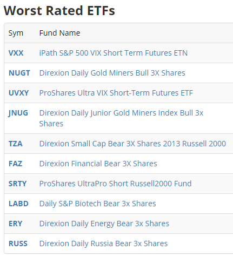Viewport: 233px width, 257px height.
Task: Open Direxion Daily Gold Miners Bull 3X Shares
Action: [112, 73]
